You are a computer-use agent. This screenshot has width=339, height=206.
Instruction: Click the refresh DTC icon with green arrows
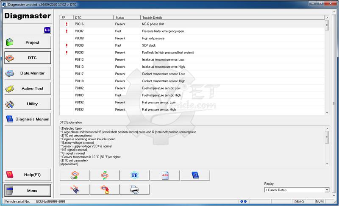(x=105, y=175)
